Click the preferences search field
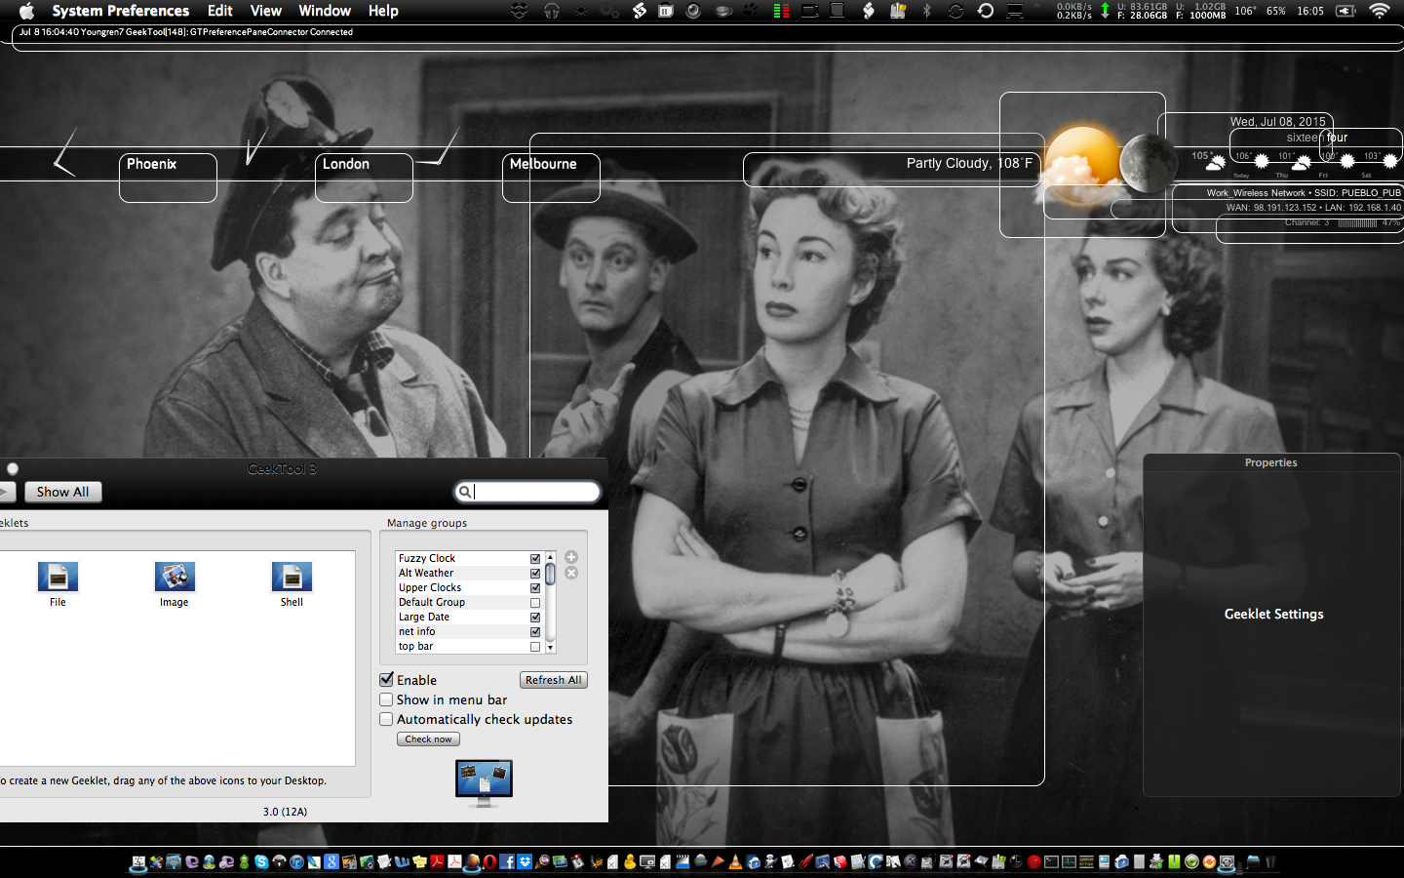This screenshot has width=1404, height=878. [527, 492]
